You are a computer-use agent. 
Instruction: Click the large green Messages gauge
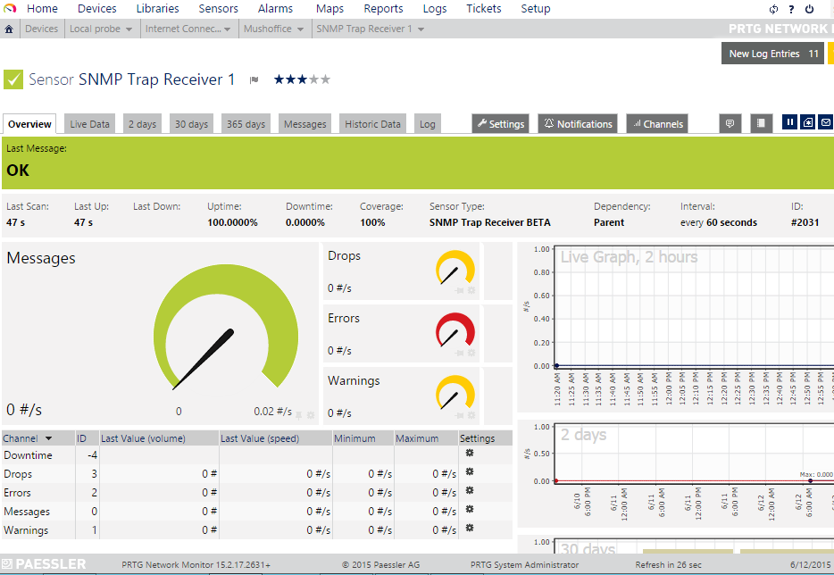coord(226,327)
